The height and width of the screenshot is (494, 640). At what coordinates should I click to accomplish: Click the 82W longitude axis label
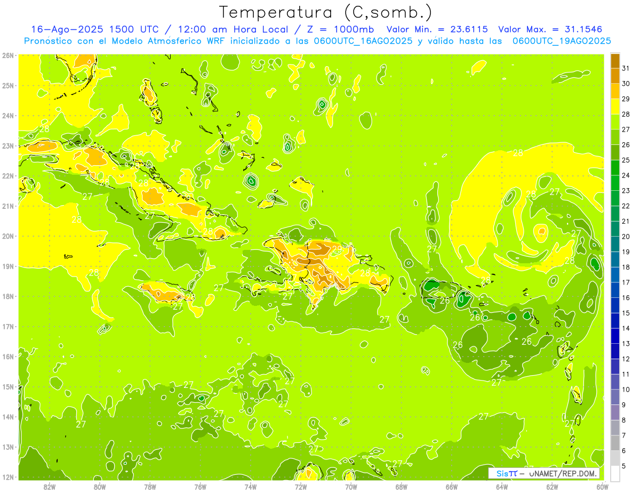[x=50, y=487]
